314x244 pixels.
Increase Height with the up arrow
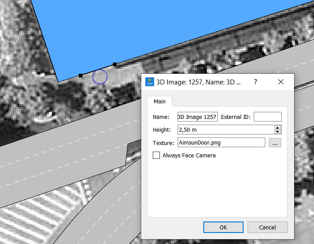(278, 127)
